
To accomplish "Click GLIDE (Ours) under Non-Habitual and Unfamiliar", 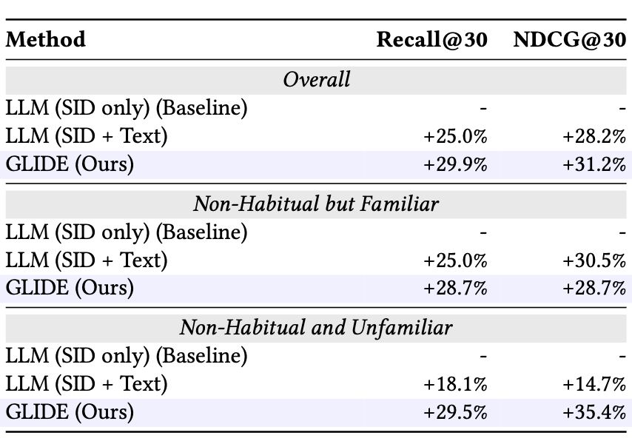I will [70, 411].
